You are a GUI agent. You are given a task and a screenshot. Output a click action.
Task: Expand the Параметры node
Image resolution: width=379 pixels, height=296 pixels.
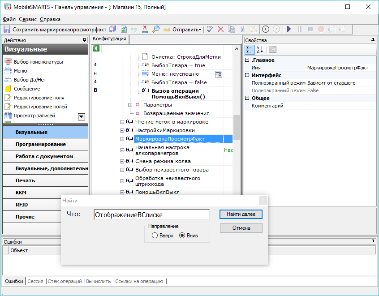[x=130, y=105]
